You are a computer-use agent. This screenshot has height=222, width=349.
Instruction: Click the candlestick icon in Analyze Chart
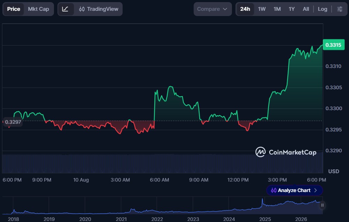click(x=273, y=190)
